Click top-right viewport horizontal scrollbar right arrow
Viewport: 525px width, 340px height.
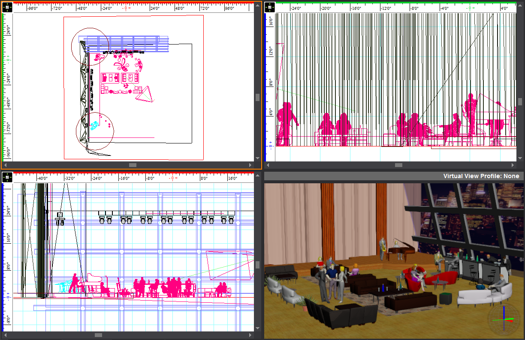click(513, 165)
